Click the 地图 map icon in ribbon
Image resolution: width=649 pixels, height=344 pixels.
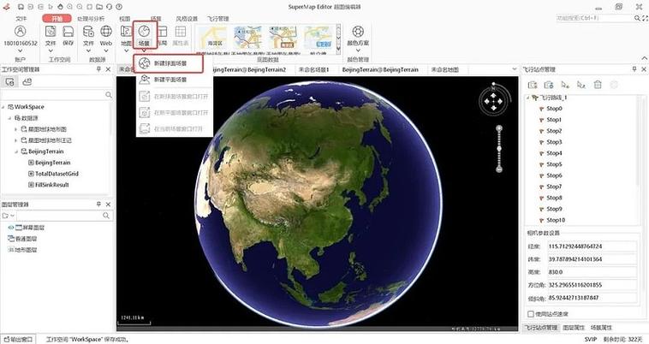[x=126, y=31]
